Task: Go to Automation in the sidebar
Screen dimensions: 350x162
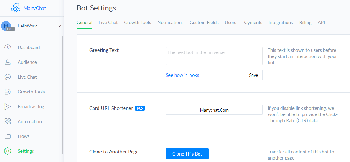Action: coord(30,122)
